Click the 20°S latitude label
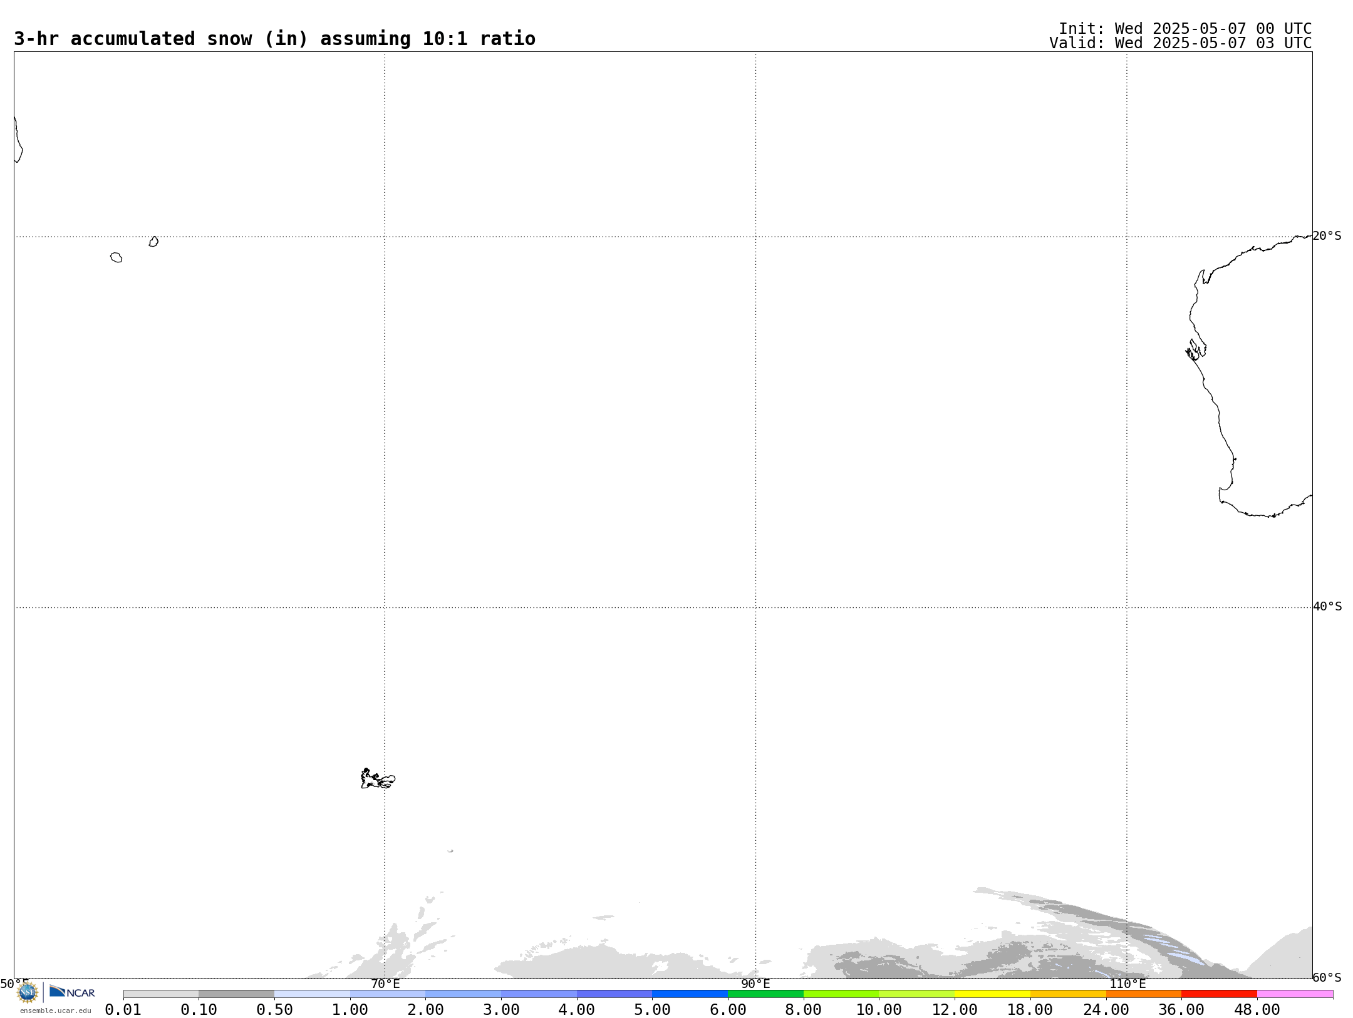This screenshot has height=1018, width=1353. pos(1327,236)
